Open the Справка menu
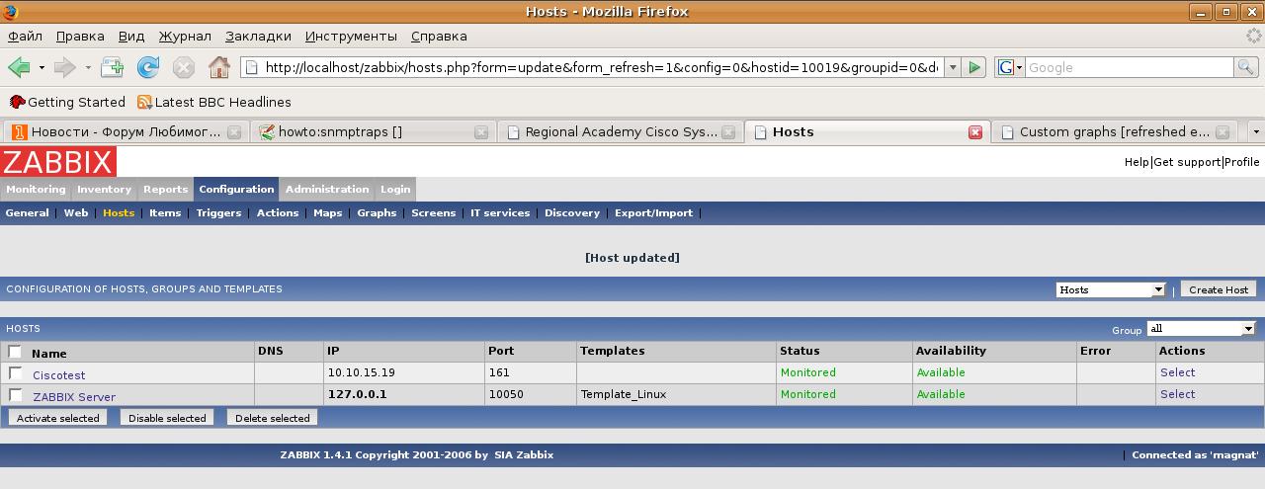Screen dimensions: 1265x489 [439, 36]
